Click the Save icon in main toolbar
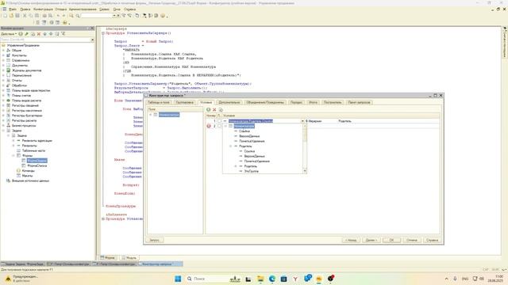Image resolution: width=508 pixels, height=285 pixels. point(17,16)
